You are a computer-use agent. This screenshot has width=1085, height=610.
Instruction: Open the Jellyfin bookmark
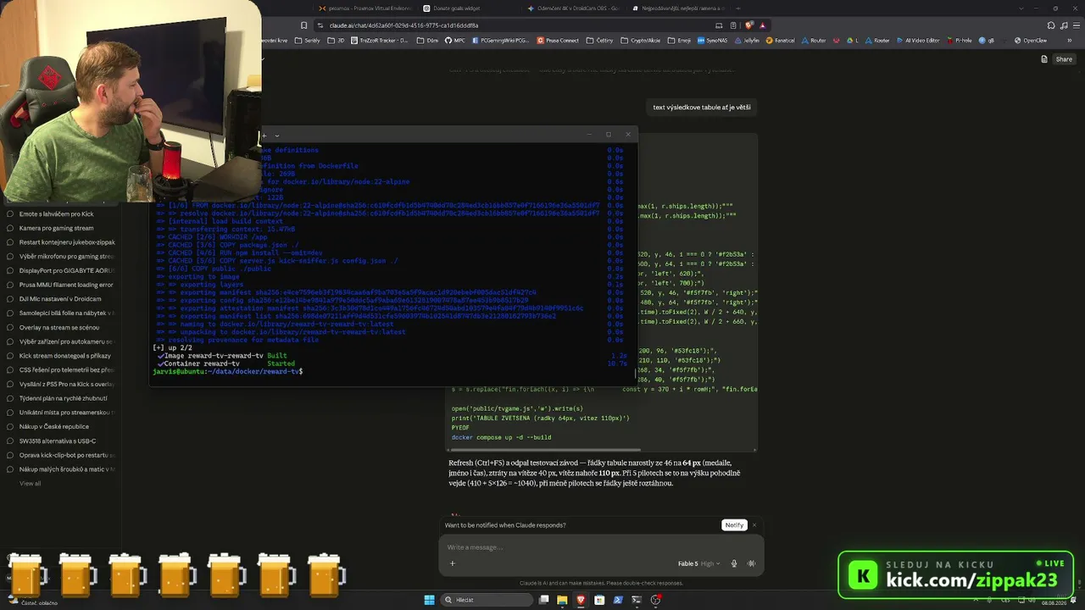click(x=747, y=41)
